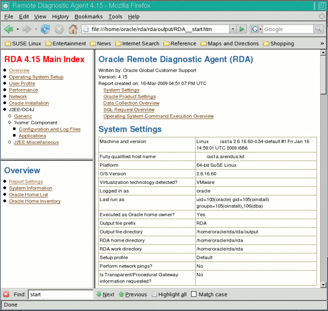
Task: Click the green Back arrow button
Action: (x=9, y=29)
